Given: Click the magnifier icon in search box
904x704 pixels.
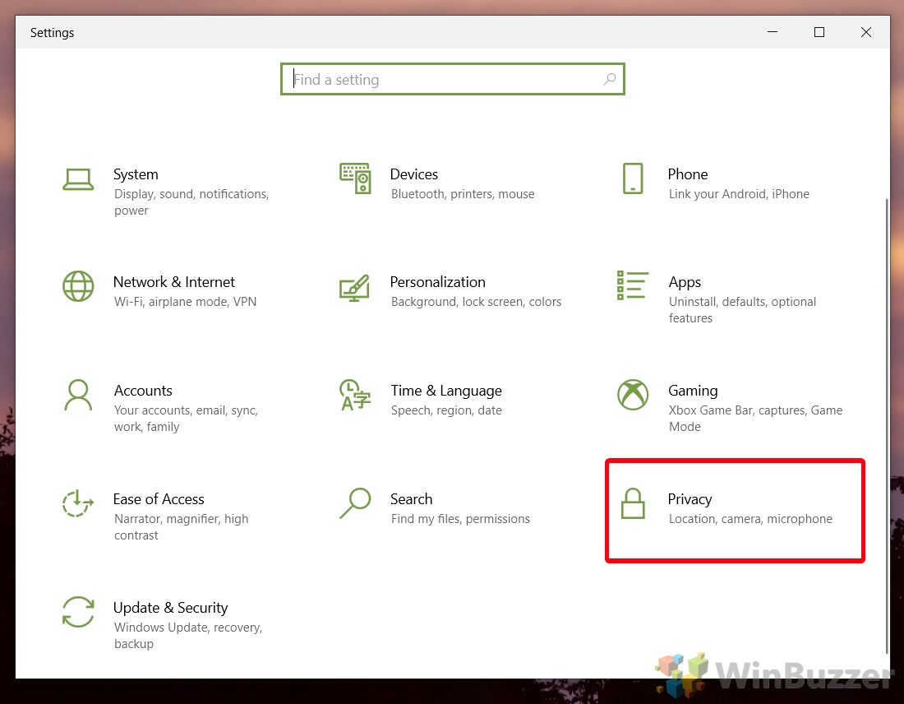Looking at the screenshot, I should coord(610,79).
